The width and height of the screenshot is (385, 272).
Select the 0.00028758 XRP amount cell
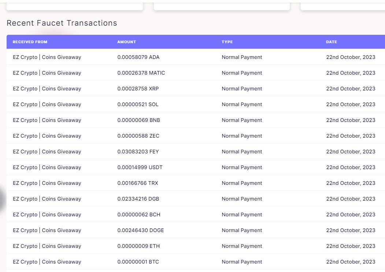pyautogui.click(x=138, y=89)
